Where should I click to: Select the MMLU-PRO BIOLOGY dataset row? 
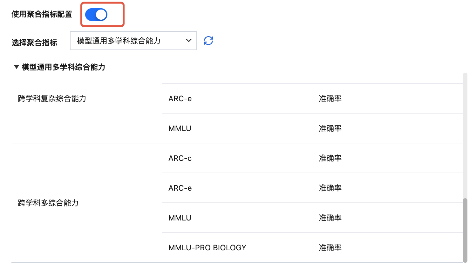coord(207,248)
